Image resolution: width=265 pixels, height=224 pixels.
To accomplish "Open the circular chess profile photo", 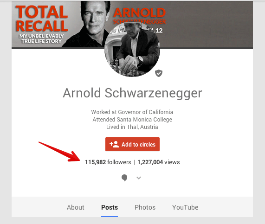I will 132,50.
